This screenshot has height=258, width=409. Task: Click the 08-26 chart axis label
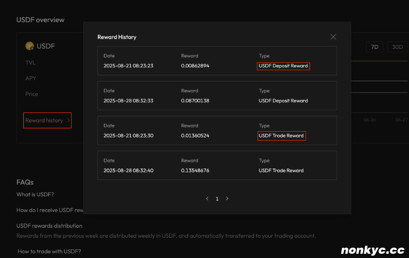[x=370, y=120]
